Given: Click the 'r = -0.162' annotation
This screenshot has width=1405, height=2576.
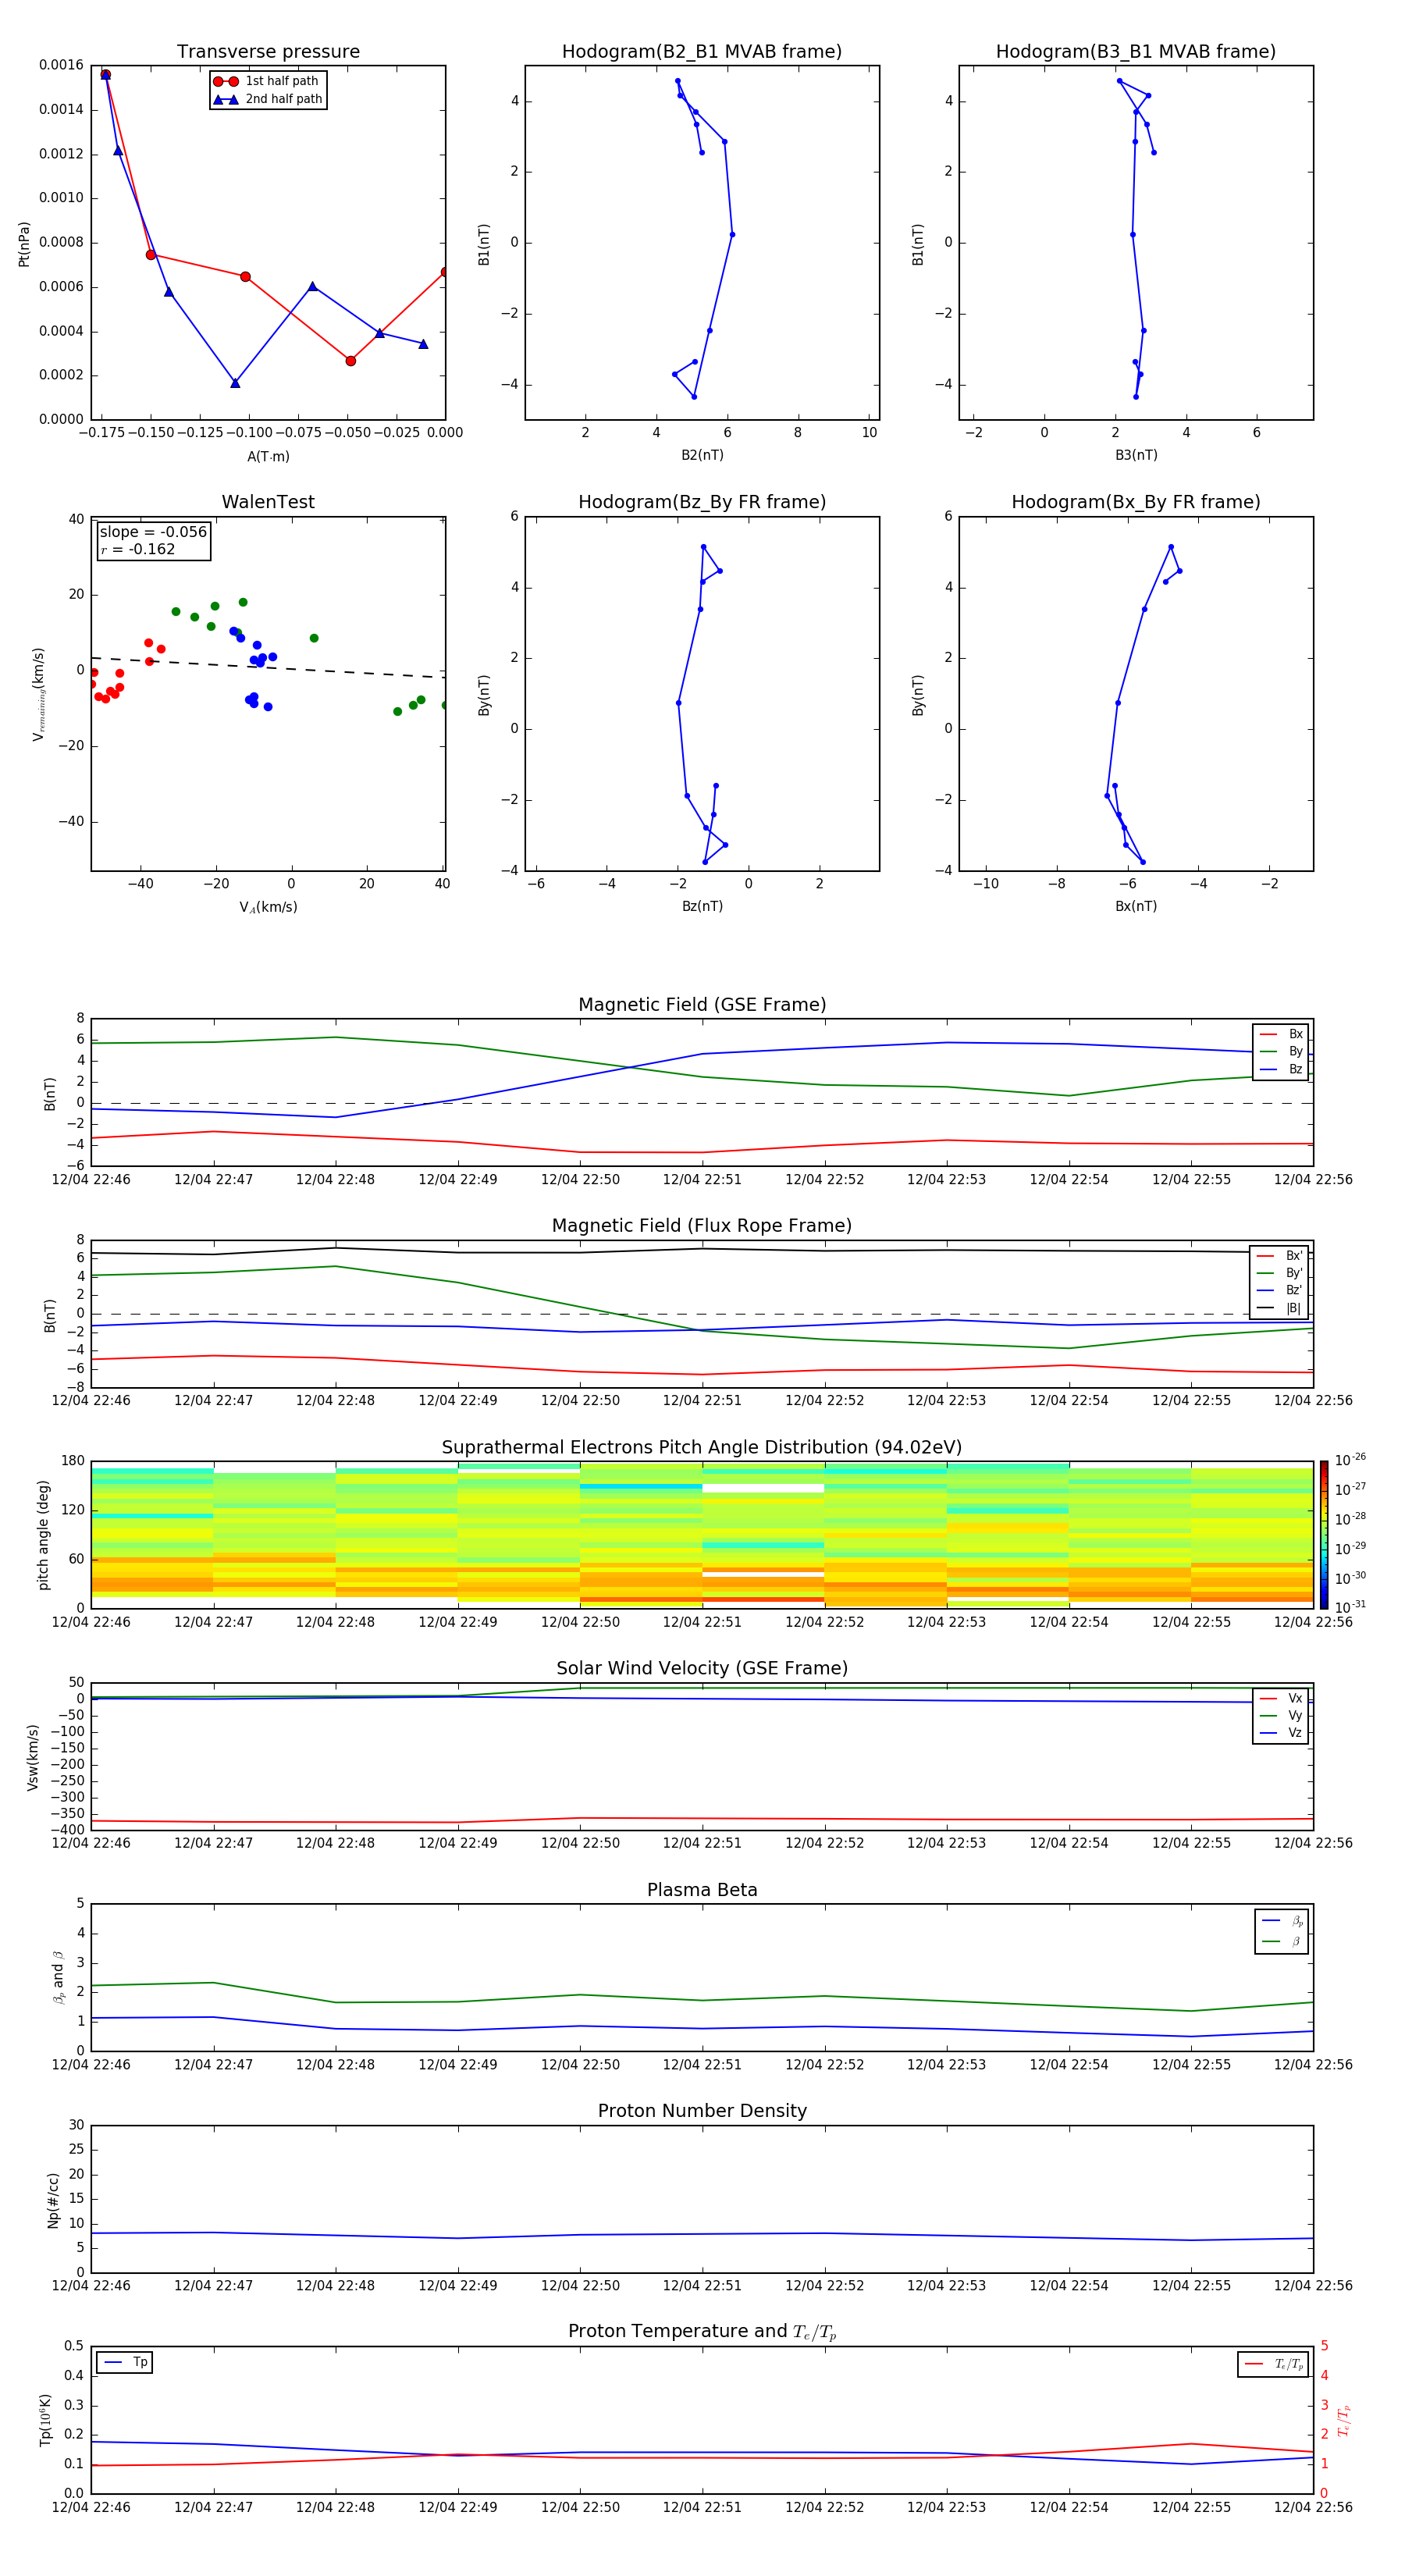Looking at the screenshot, I should 138,549.
